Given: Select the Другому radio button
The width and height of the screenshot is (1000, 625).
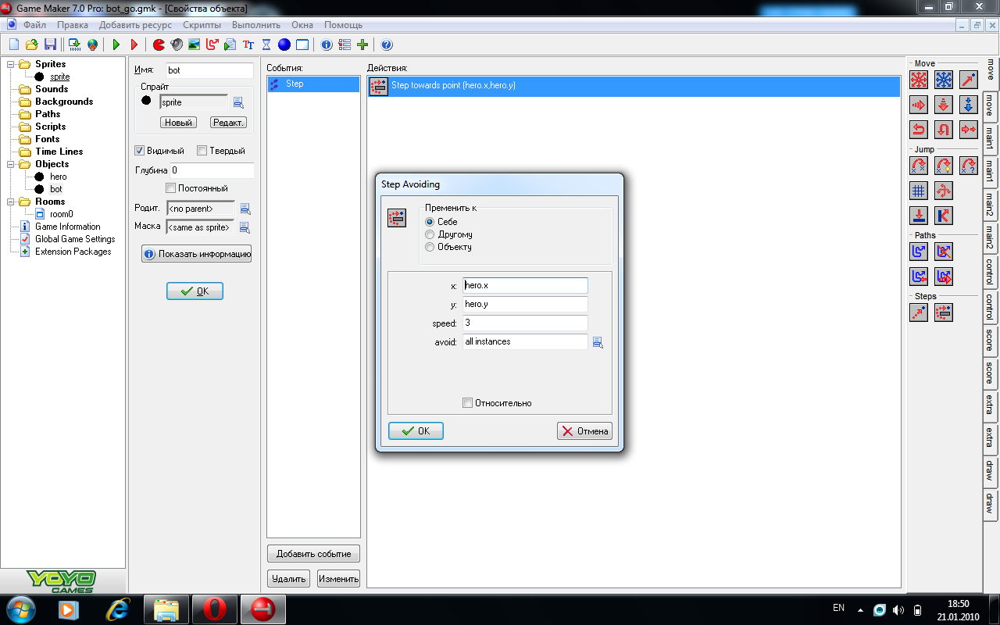Looking at the screenshot, I should point(430,234).
